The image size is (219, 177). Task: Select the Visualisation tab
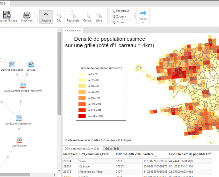pyautogui.click(x=73, y=30)
